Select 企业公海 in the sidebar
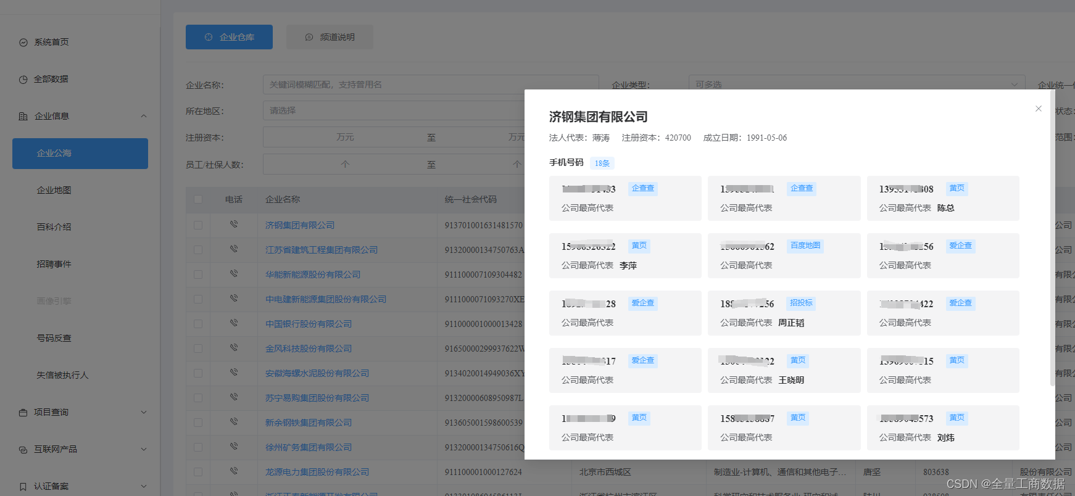This screenshot has width=1075, height=496. coord(80,153)
